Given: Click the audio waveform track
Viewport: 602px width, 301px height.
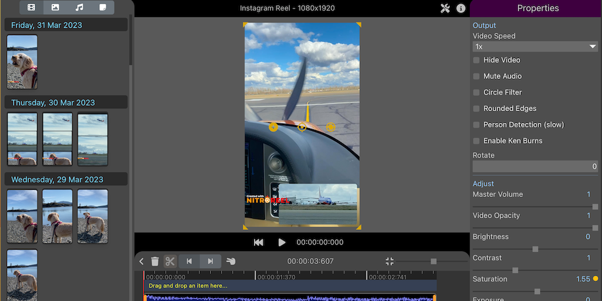Looking at the screenshot, I should pyautogui.click(x=290, y=297).
